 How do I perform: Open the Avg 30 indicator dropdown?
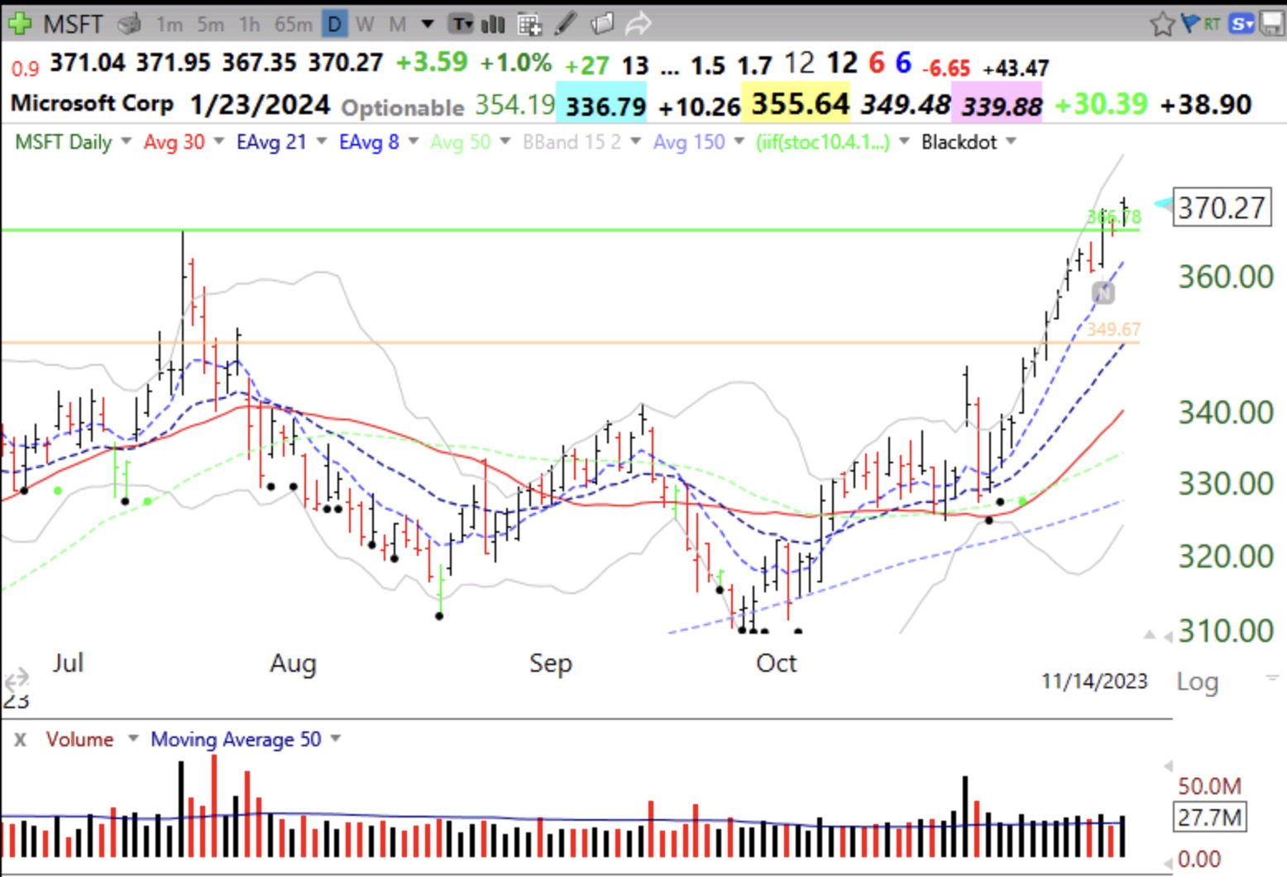point(219,141)
